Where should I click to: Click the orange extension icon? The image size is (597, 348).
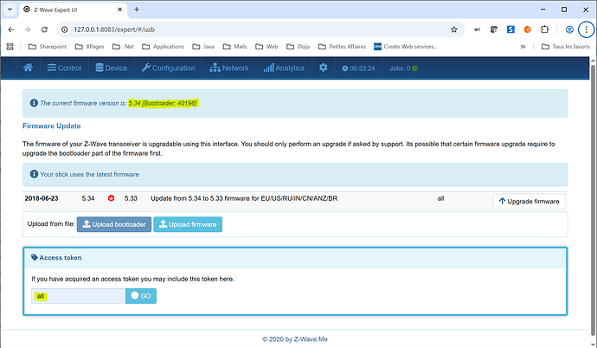(x=527, y=29)
